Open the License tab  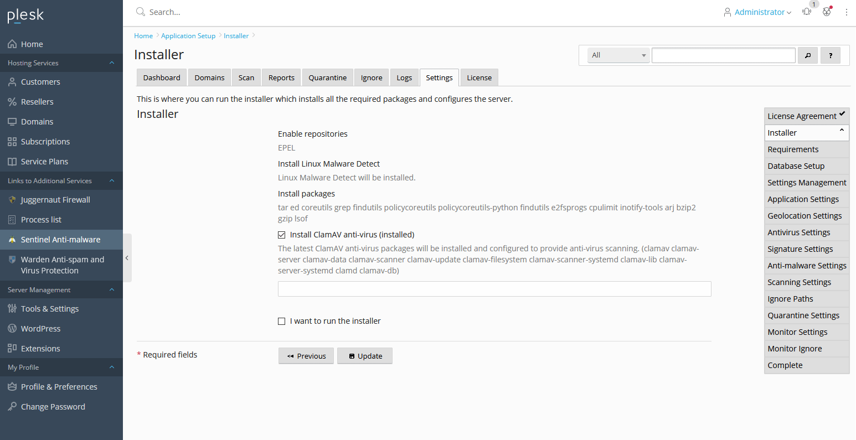tap(479, 77)
